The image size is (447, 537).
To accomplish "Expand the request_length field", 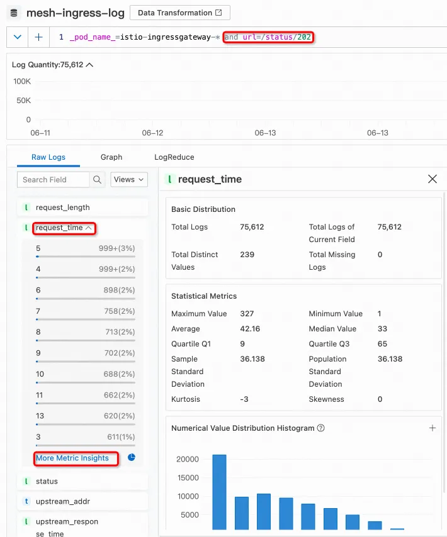I will click(82, 208).
